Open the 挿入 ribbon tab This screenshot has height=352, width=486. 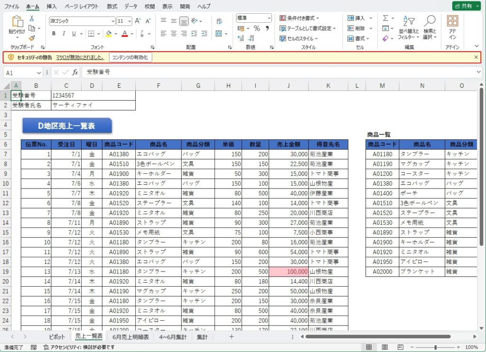[x=51, y=6]
